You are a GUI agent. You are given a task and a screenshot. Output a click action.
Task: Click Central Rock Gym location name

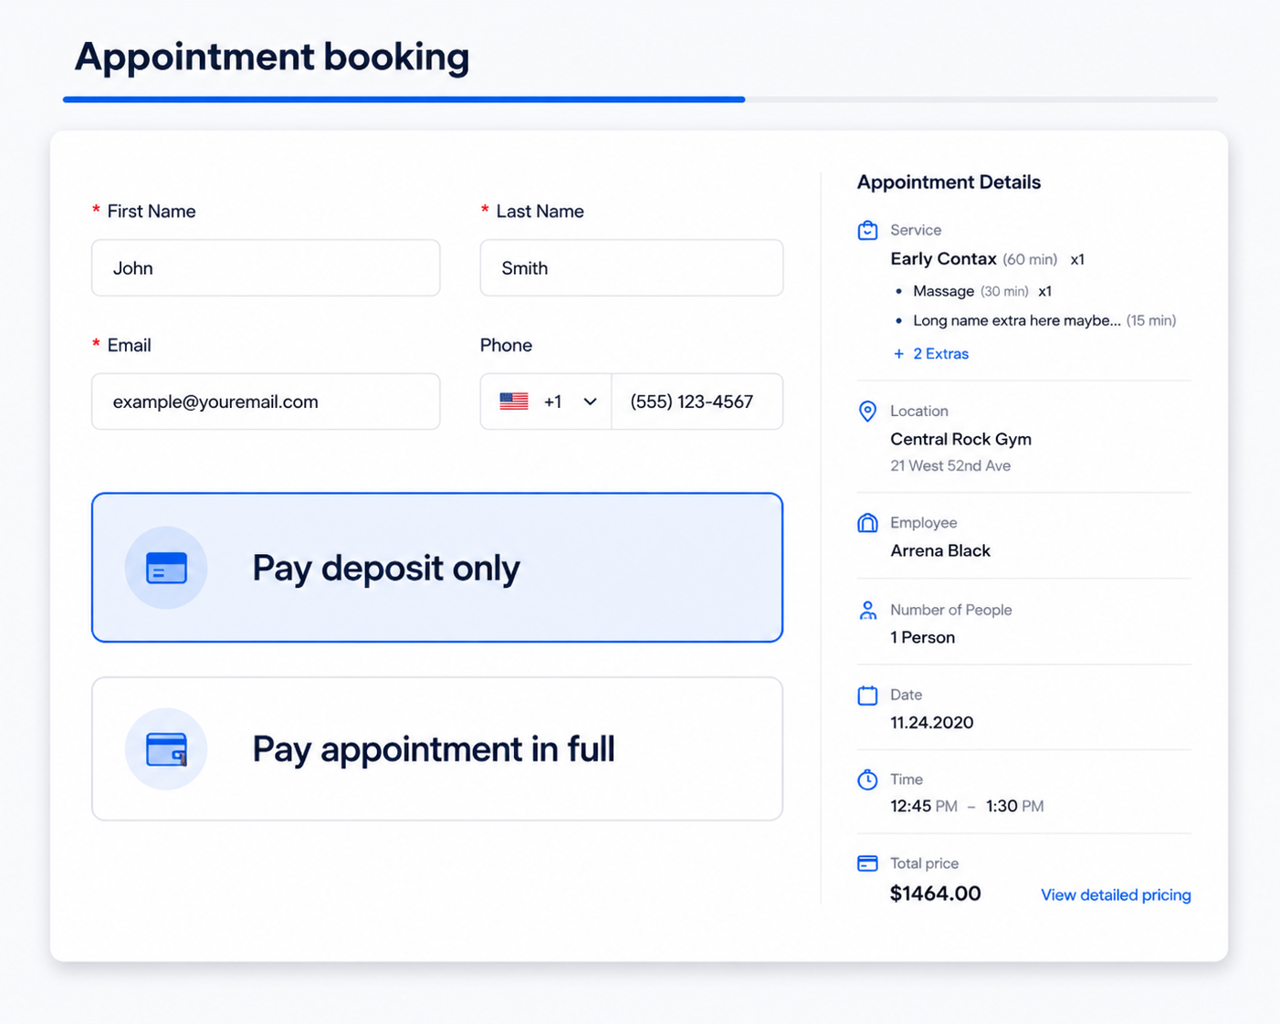960,439
